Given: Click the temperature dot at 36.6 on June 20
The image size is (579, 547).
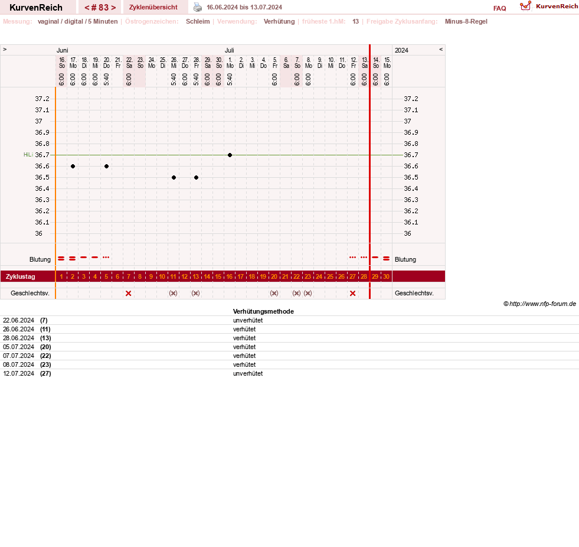Looking at the screenshot, I should pyautogui.click(x=106, y=167).
